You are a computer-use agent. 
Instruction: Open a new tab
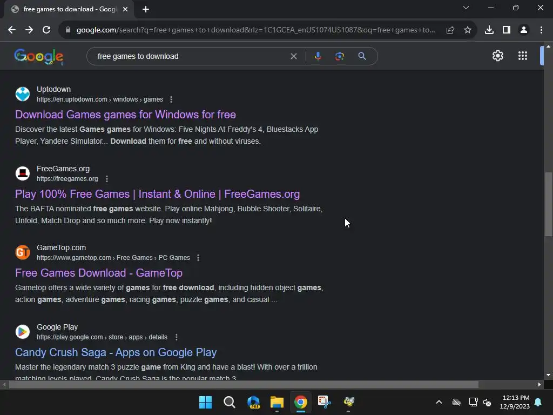pyautogui.click(x=146, y=10)
